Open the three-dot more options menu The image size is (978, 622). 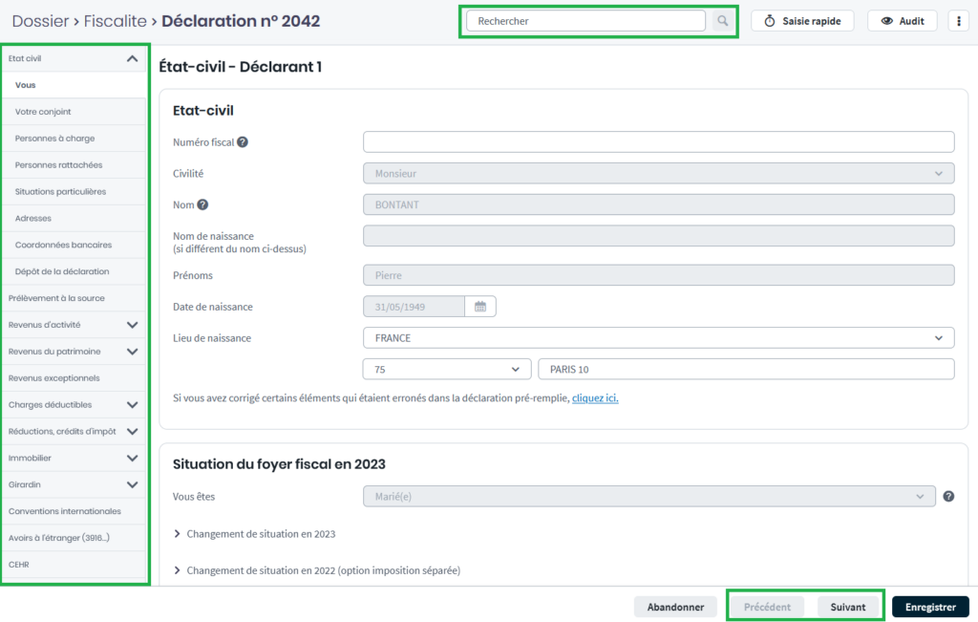(x=958, y=21)
